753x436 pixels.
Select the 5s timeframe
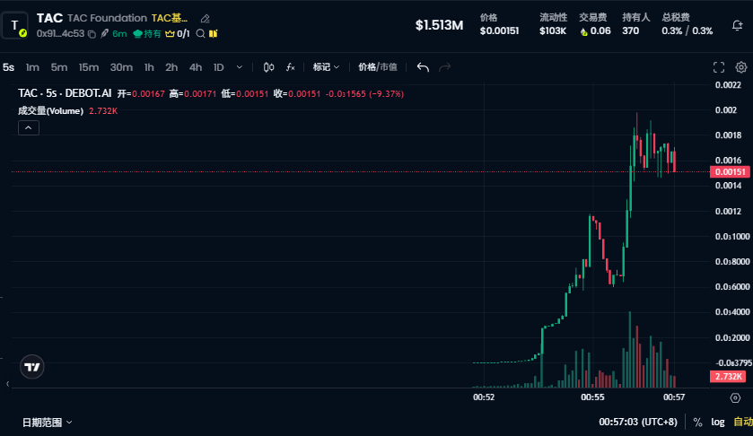pyautogui.click(x=8, y=67)
